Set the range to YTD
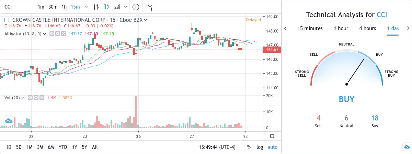This screenshot has width=412, height=154. [63, 147]
